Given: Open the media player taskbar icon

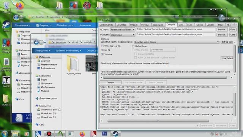Looking at the screenshot, I should click(x=26, y=134).
